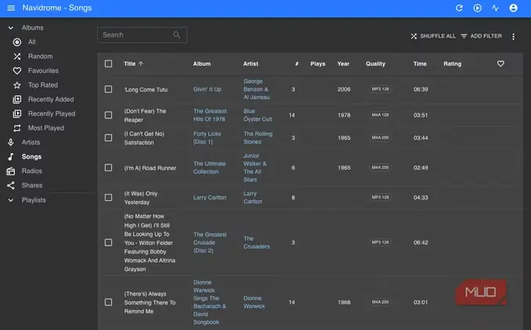Sort by the Plays column header
The height and width of the screenshot is (330, 531).
(318, 63)
